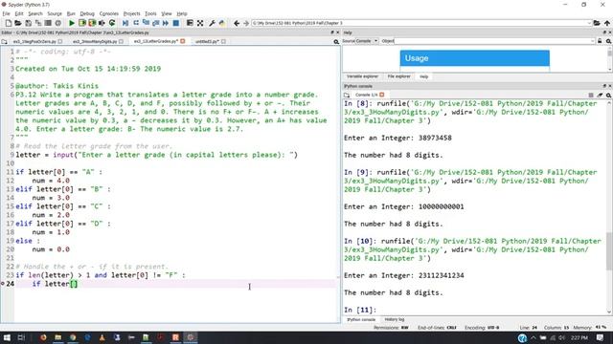Switch to Variable explorer tab

[x=362, y=76]
